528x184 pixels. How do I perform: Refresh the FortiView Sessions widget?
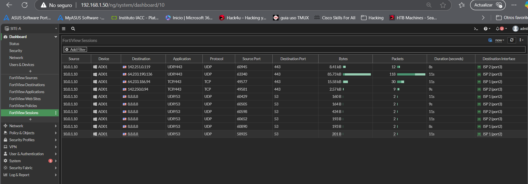(511, 40)
